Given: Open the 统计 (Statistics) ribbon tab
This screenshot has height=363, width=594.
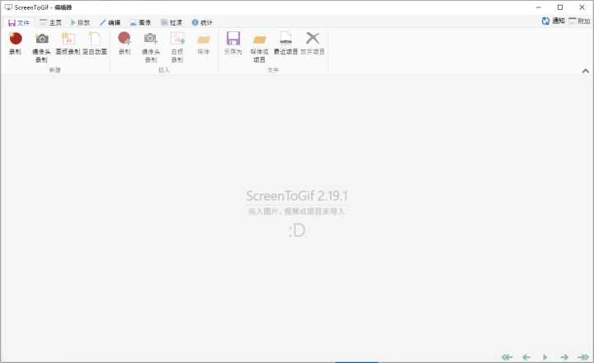Looking at the screenshot, I should (x=202, y=23).
